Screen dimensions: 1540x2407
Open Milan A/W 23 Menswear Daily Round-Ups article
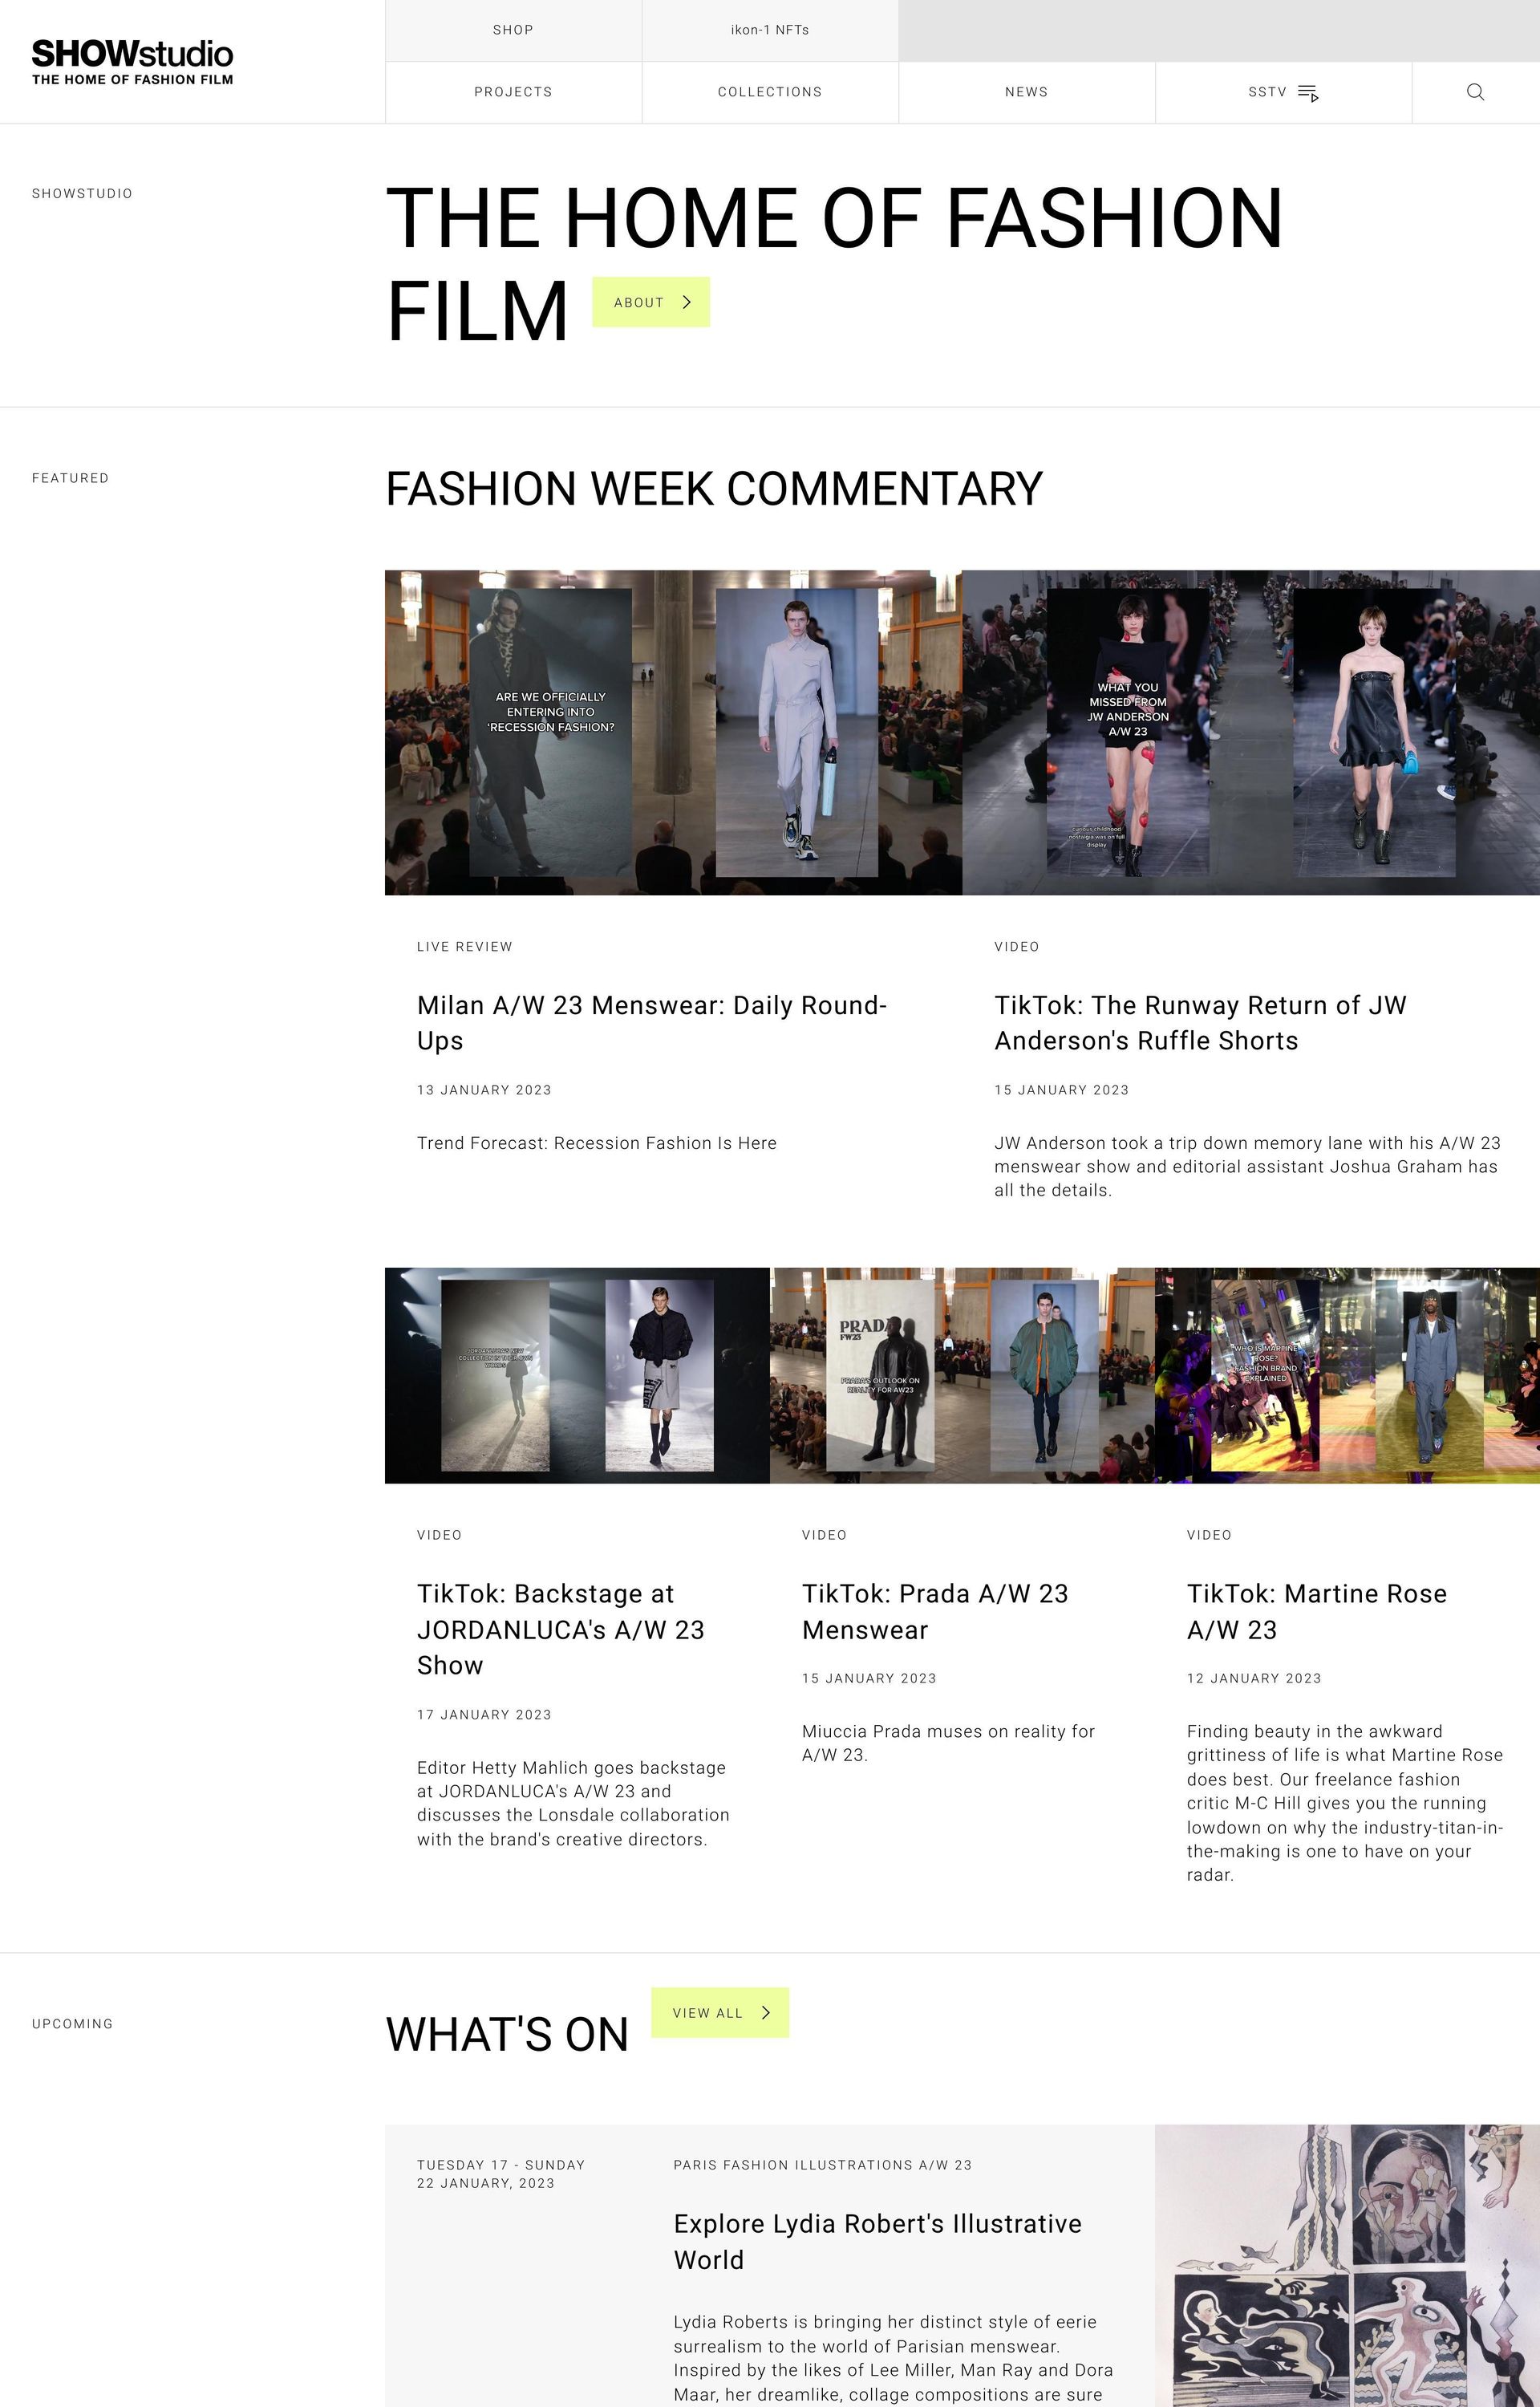(x=652, y=1022)
